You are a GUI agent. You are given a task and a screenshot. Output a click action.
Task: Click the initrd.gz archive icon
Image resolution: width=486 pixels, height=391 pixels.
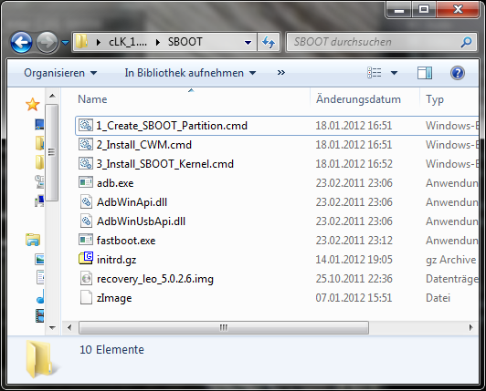[86, 259]
